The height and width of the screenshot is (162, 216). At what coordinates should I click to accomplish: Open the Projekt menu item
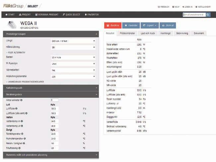(x=25, y=15)
